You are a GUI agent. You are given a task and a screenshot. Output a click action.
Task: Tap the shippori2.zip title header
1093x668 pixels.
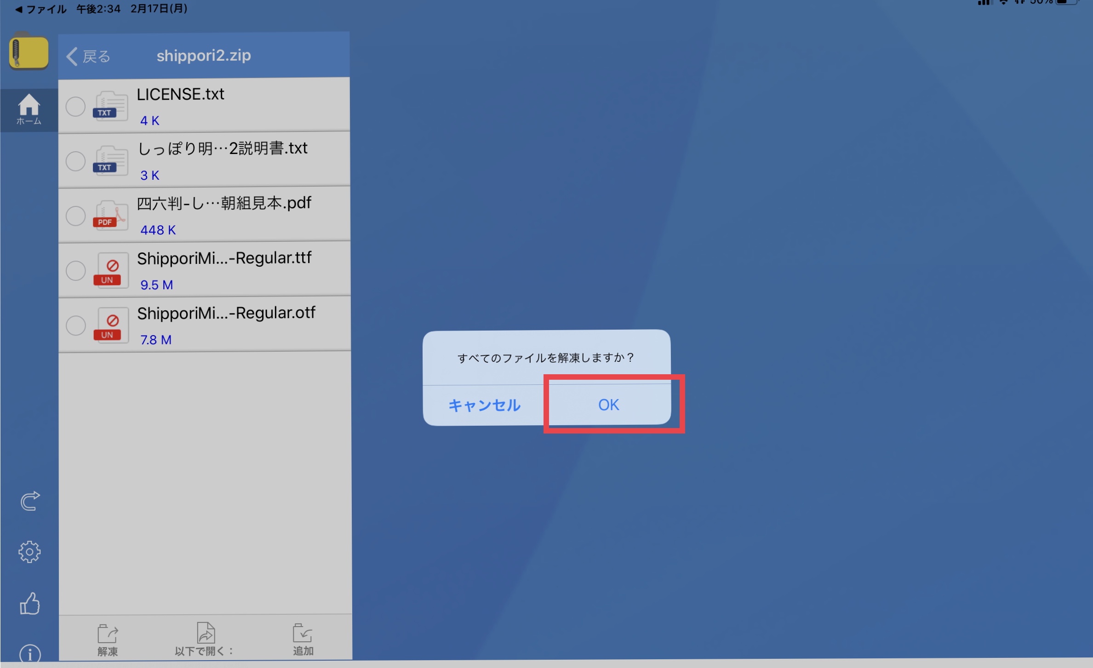click(204, 56)
